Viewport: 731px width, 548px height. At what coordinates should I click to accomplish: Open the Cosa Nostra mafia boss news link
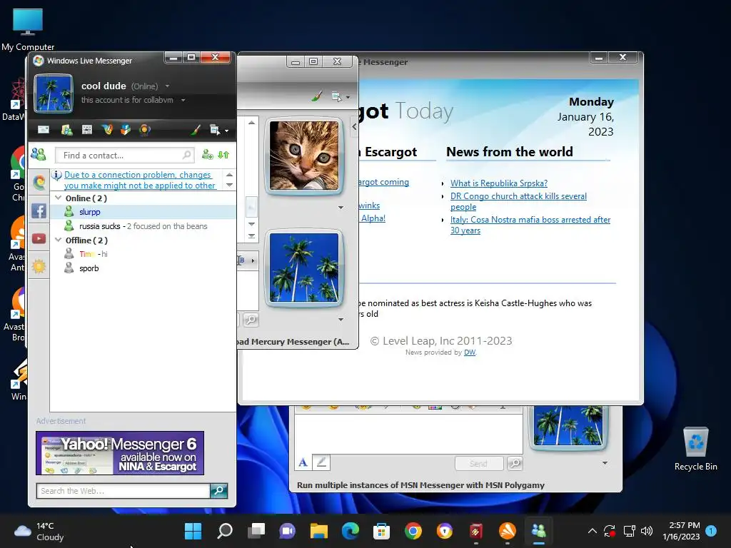click(530, 225)
